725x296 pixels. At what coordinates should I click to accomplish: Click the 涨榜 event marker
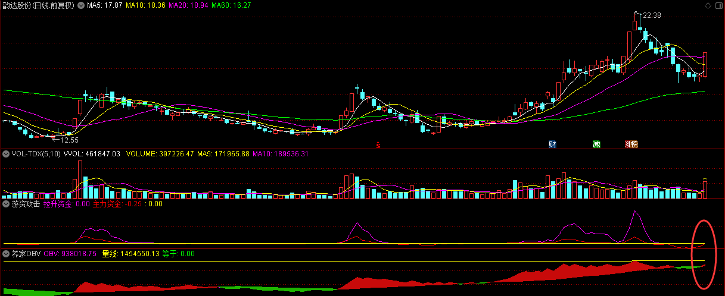[x=631, y=144]
